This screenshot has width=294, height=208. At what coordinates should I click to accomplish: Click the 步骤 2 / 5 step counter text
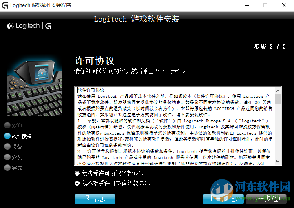coord(270,46)
